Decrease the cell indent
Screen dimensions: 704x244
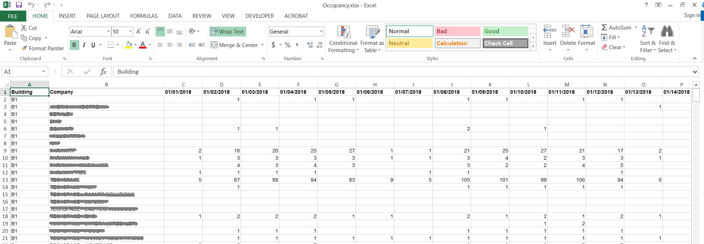[192, 45]
